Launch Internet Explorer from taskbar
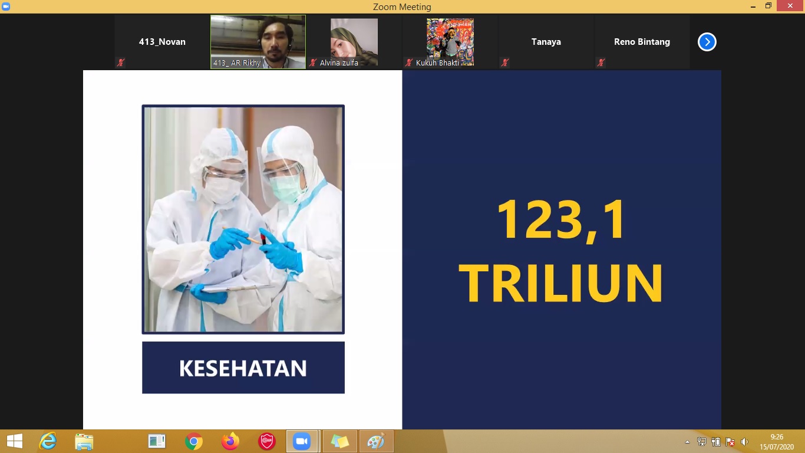 pyautogui.click(x=48, y=441)
